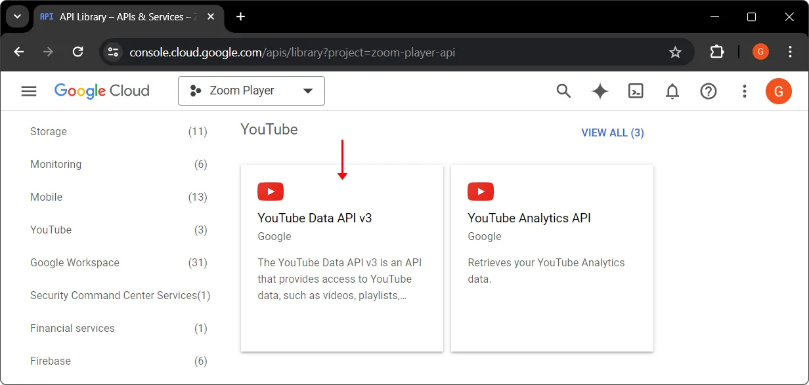
Task: Click the Google Cloud logo
Action: pyautogui.click(x=102, y=91)
